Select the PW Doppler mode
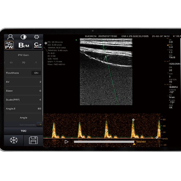This screenshot has height=181, width=181. (10, 45)
